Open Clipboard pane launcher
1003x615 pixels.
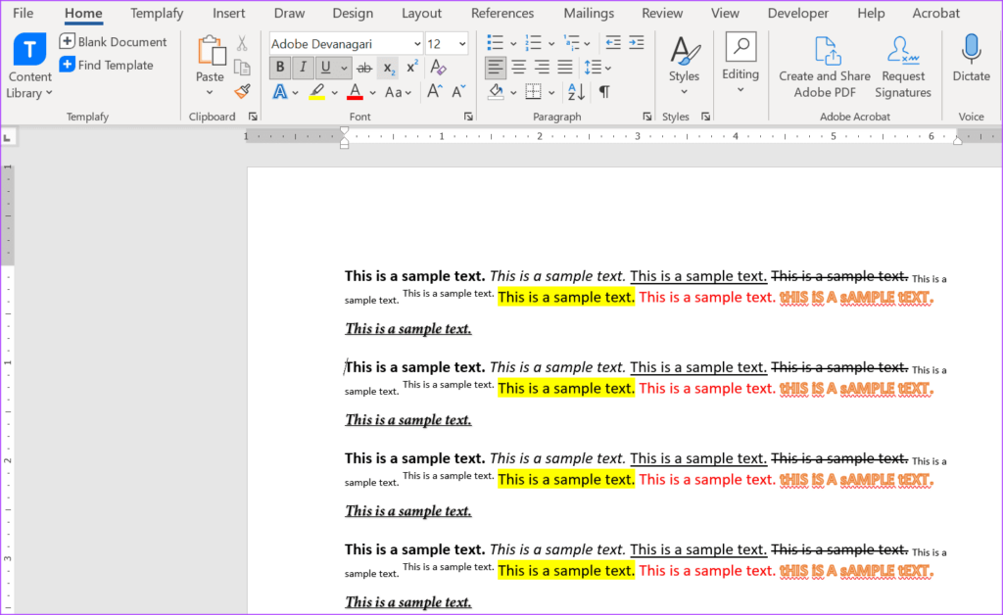click(253, 117)
